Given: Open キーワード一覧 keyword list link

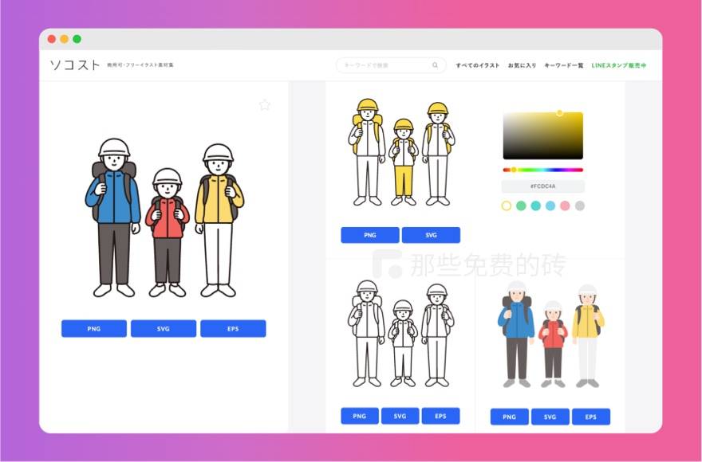Looking at the screenshot, I should (x=563, y=65).
